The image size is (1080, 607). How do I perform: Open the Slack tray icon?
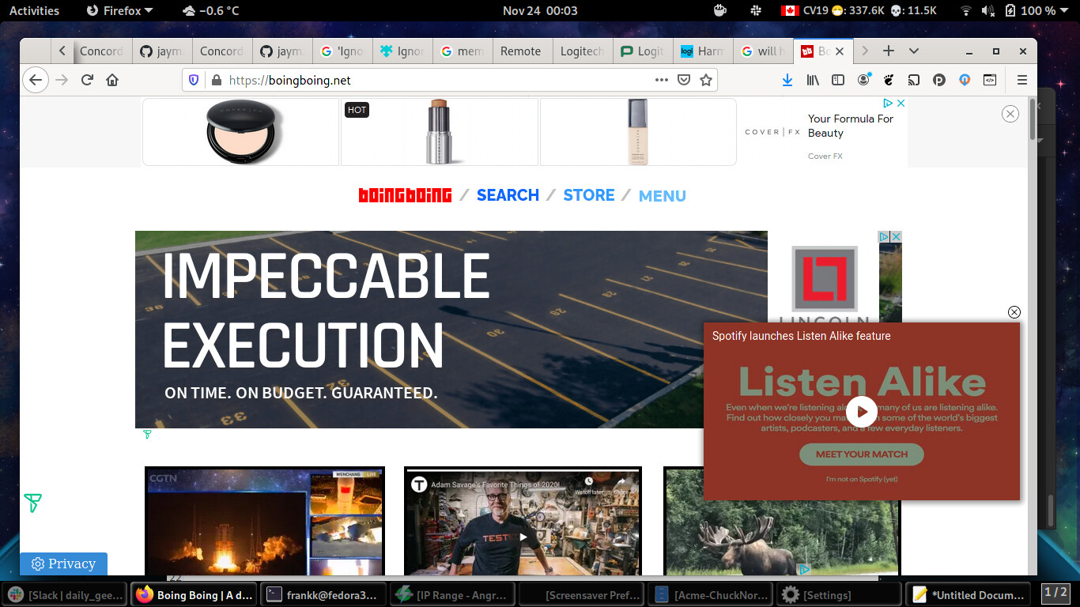pyautogui.click(x=756, y=10)
